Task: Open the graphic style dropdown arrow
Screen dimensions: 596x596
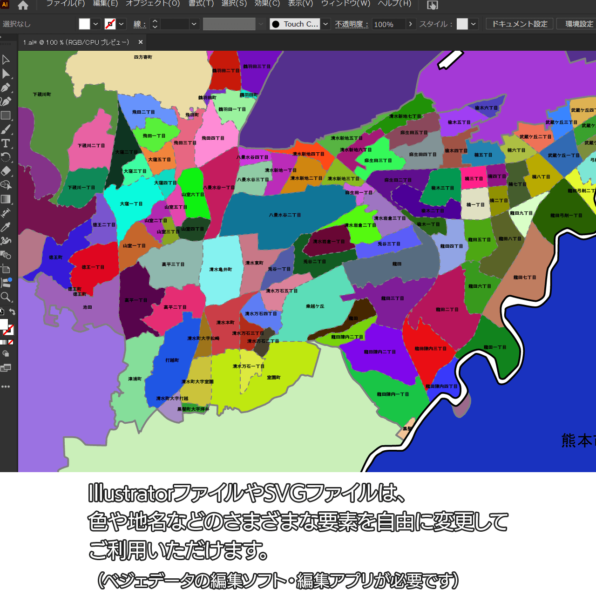Action: tap(474, 24)
